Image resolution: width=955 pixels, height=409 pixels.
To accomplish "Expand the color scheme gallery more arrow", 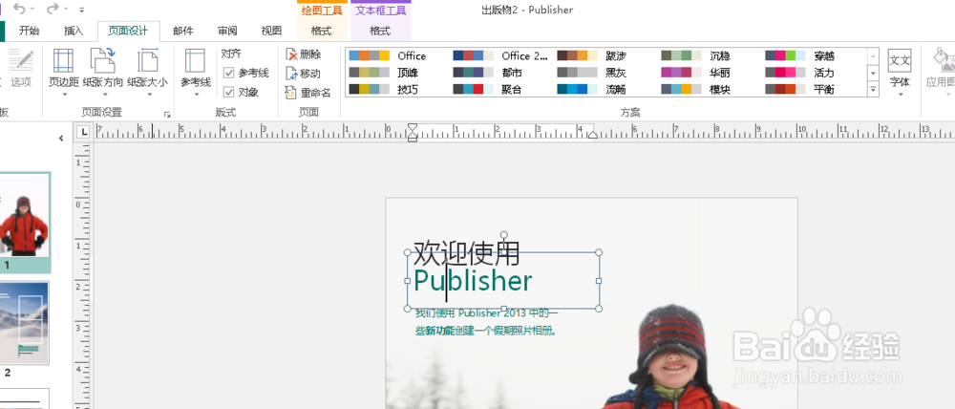I will [874, 90].
